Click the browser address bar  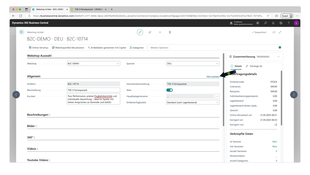point(148,16)
